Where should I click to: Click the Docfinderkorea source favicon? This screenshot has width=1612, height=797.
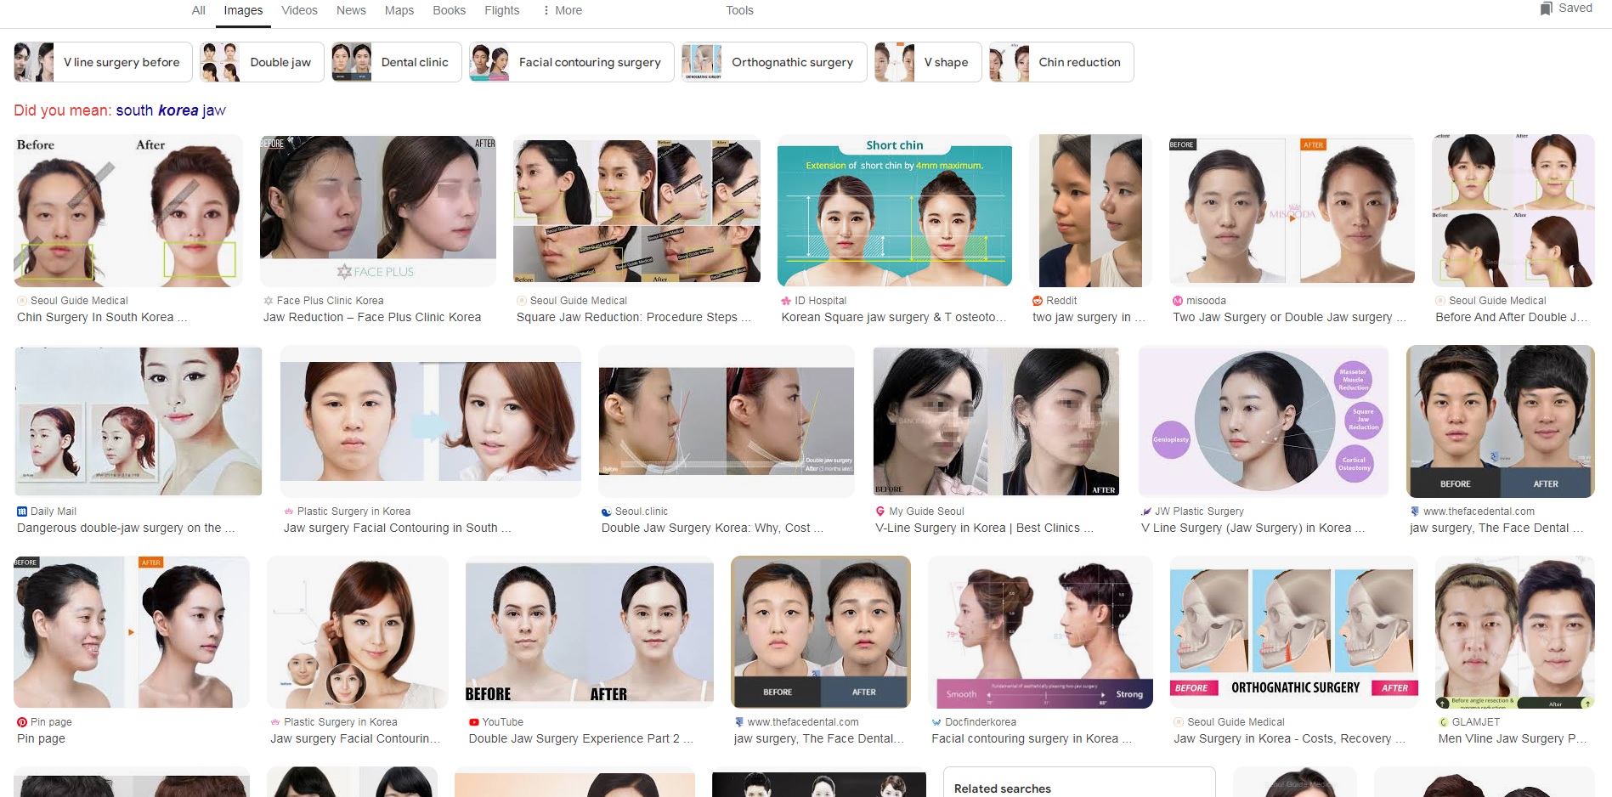pyautogui.click(x=936, y=722)
